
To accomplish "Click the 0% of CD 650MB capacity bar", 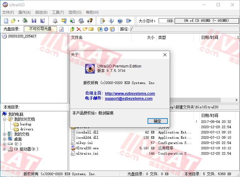I will pos(207,21).
